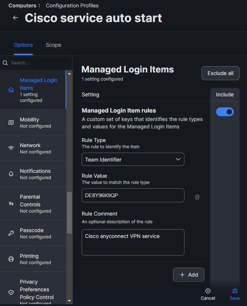Click the Cancel label
The width and height of the screenshot is (247, 306).
tap(208, 298)
